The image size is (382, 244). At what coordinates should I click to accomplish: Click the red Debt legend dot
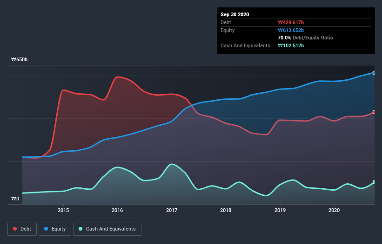(x=15, y=229)
